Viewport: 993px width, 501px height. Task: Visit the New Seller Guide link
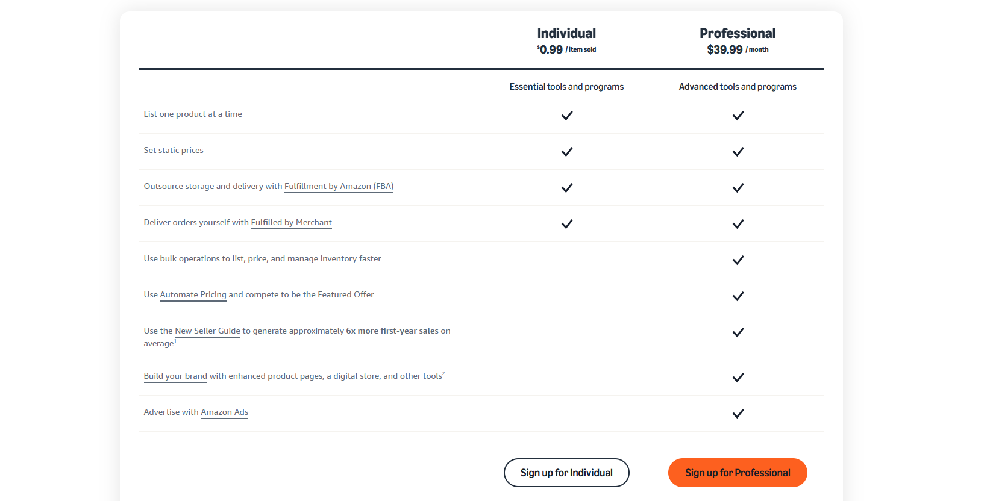[207, 331]
